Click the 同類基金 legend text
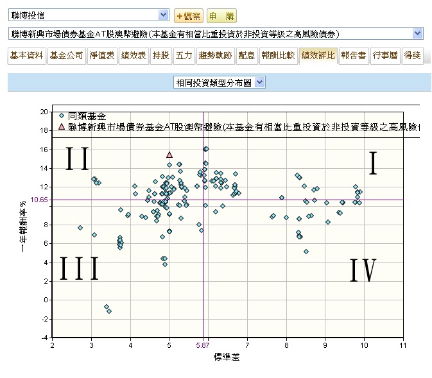This screenshot has width=432, height=378. (87, 116)
